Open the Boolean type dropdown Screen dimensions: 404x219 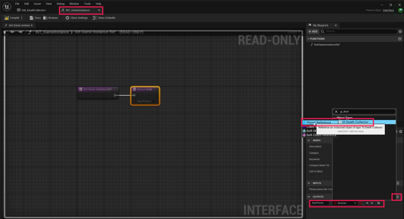click(345, 203)
